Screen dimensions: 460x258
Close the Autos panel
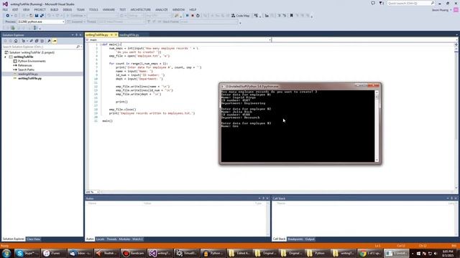(267, 199)
